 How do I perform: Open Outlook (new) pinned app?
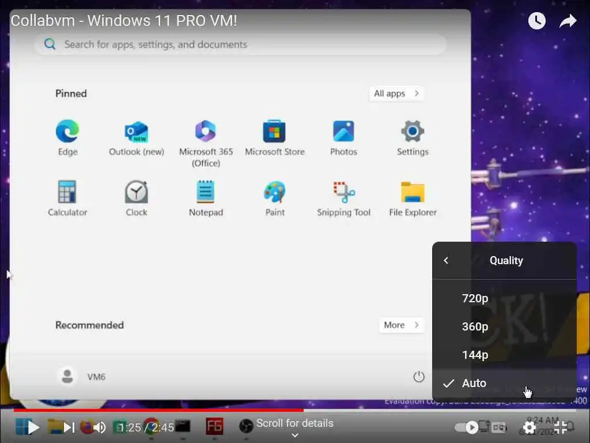click(136, 131)
